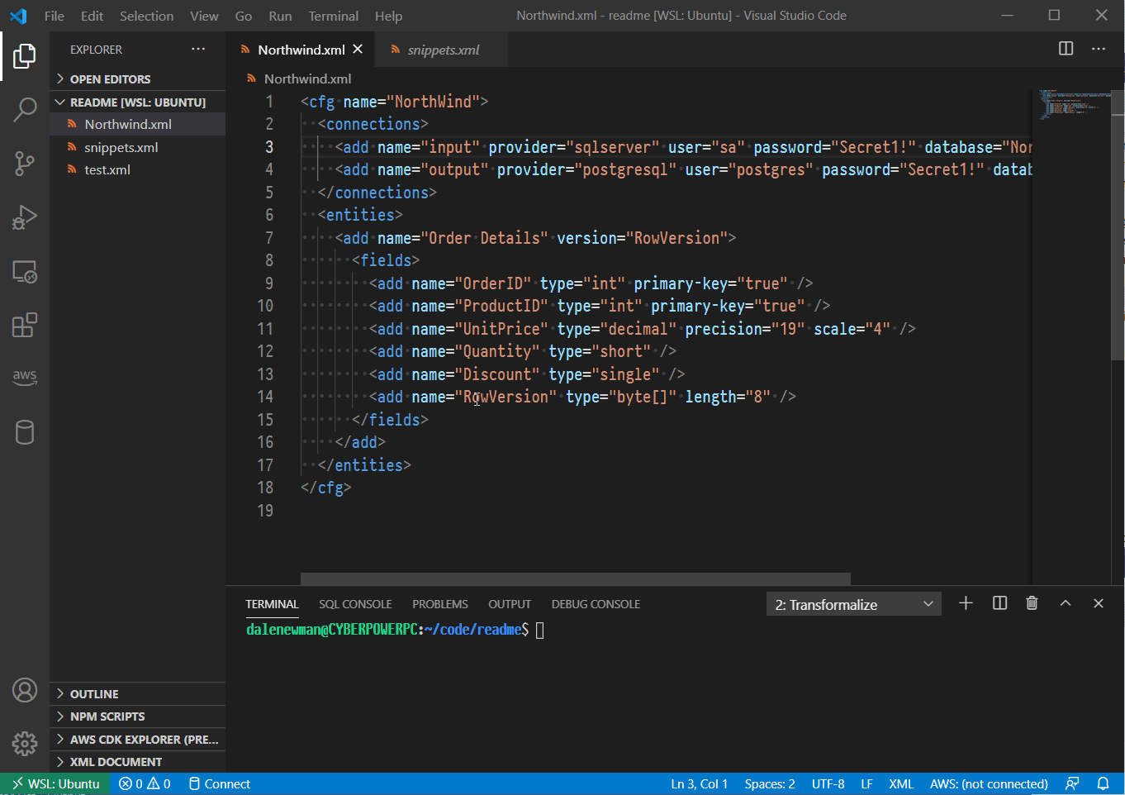The image size is (1125, 795).
Task: Expand the Open Editors section
Action: click(137, 79)
